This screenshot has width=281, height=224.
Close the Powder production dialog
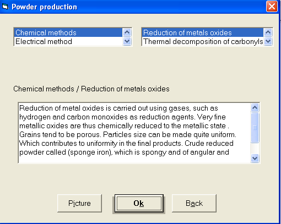coord(272,7)
